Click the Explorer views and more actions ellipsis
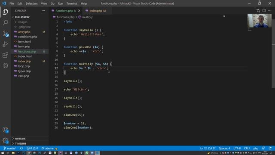The image size is (275, 155). pos(43,11)
